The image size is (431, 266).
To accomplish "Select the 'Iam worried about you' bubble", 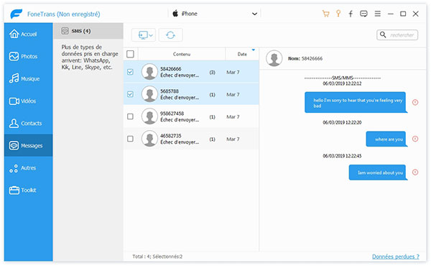I will (379, 173).
